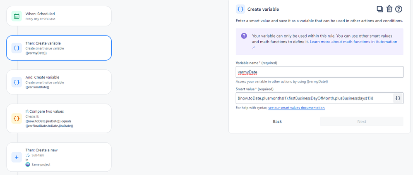The image size is (413, 175).
Task: Select Then: Create variable varmyDate card
Action: point(59,48)
